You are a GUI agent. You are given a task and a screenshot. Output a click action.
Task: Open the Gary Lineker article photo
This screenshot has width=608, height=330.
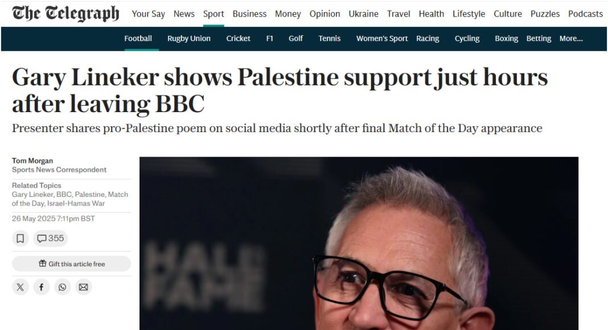[359, 244]
